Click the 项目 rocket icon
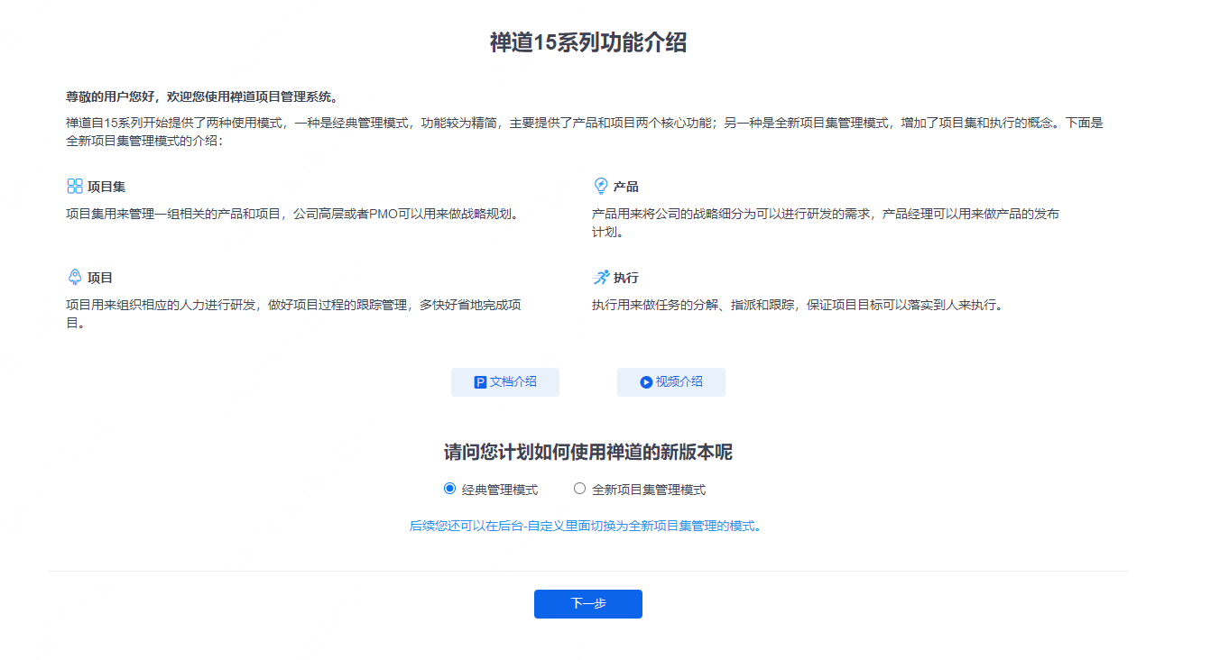 (x=75, y=277)
